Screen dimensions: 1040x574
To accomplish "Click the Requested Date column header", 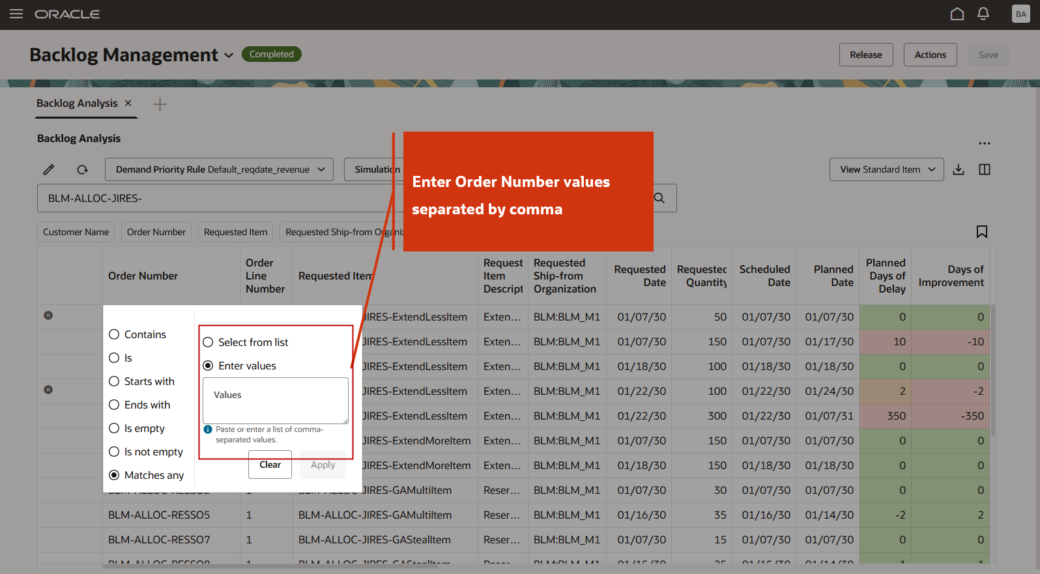I will 640,276.
